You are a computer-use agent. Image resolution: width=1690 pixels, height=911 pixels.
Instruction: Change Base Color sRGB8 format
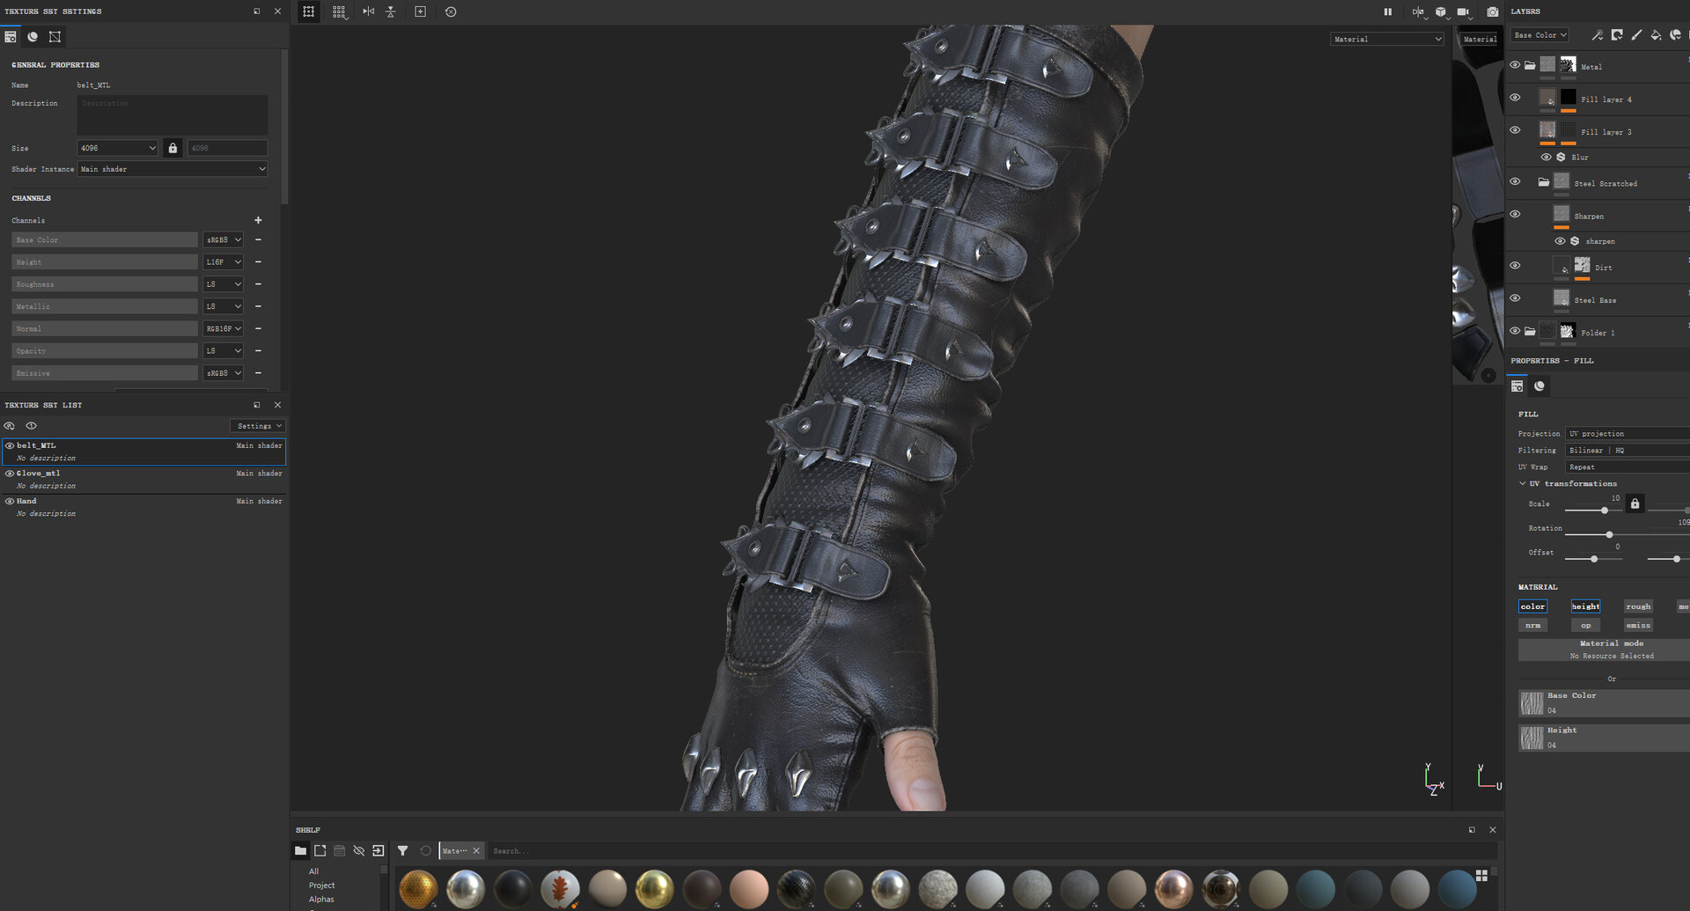pos(224,239)
